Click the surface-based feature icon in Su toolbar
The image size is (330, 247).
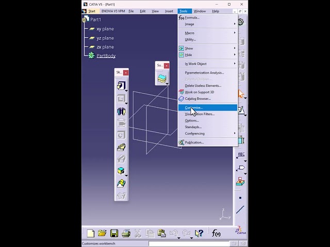click(x=162, y=78)
